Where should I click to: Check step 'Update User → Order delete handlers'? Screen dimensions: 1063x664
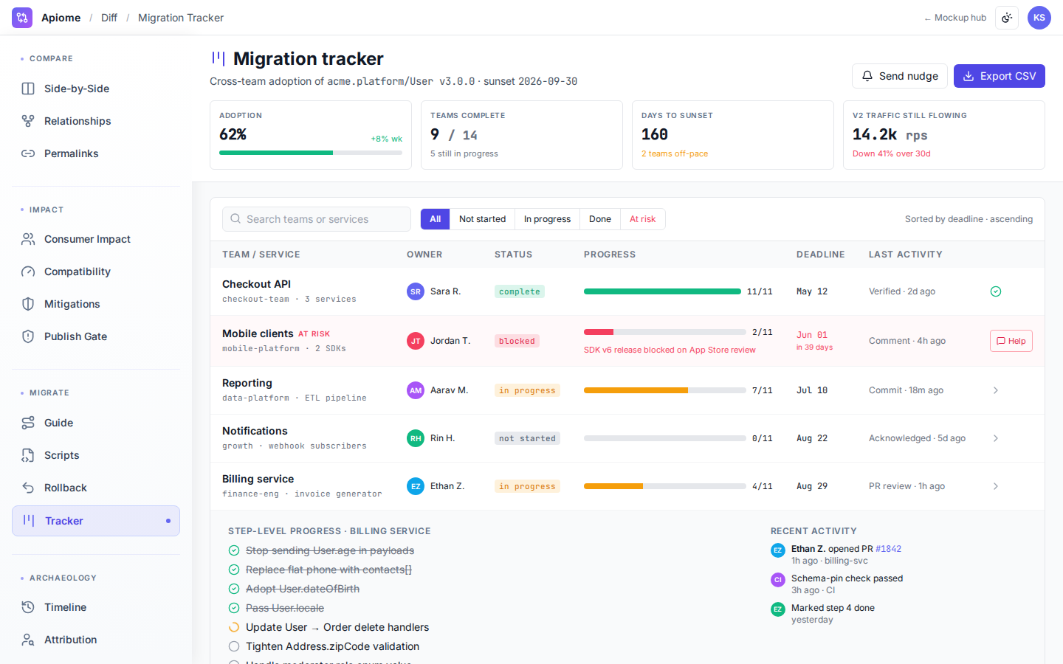click(234, 627)
